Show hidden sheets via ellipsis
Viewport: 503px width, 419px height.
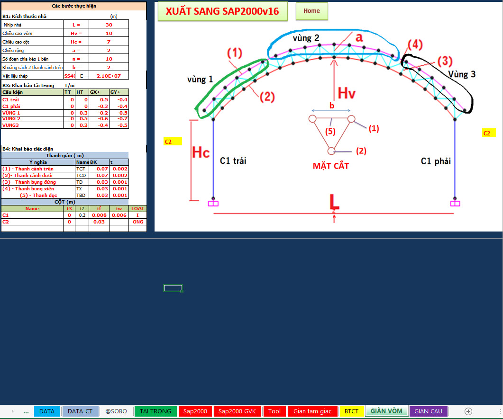[x=26, y=411]
